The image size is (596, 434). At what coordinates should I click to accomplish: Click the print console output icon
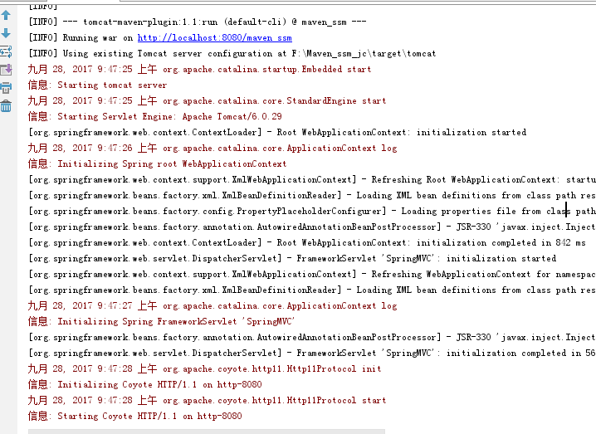pos(6,88)
